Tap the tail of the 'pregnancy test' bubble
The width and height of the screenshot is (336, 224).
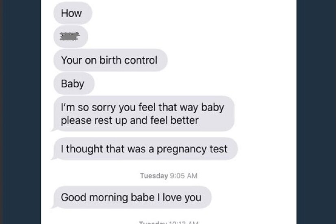click(x=54, y=158)
